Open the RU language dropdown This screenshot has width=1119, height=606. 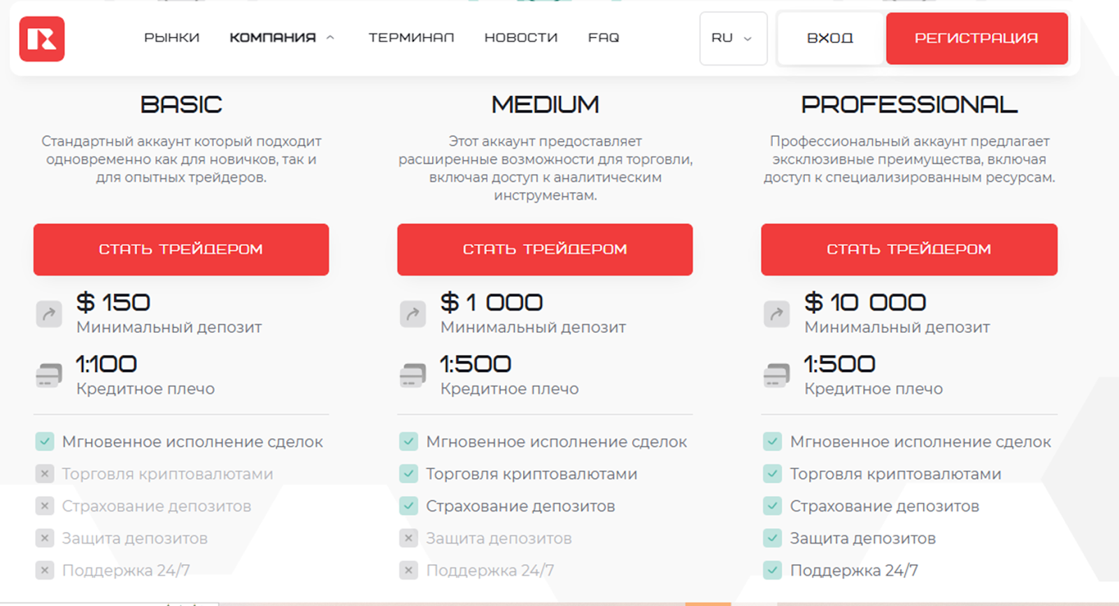(733, 38)
